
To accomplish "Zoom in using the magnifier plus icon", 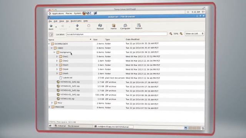I will [181, 34].
